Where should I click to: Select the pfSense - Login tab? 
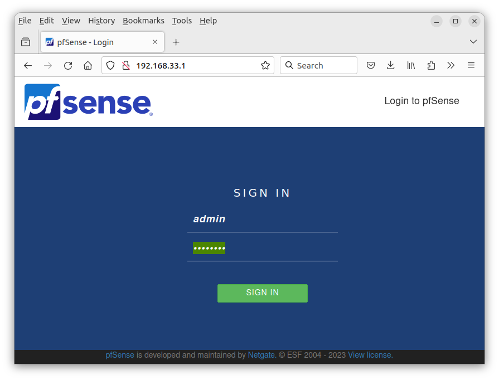pyautogui.click(x=102, y=42)
